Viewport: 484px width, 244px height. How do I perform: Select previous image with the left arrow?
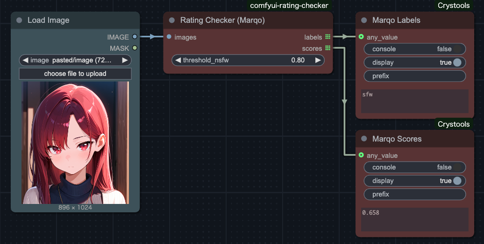tap(25, 61)
